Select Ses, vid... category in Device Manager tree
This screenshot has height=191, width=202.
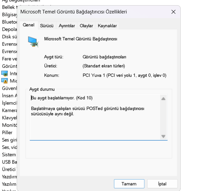point(10,147)
